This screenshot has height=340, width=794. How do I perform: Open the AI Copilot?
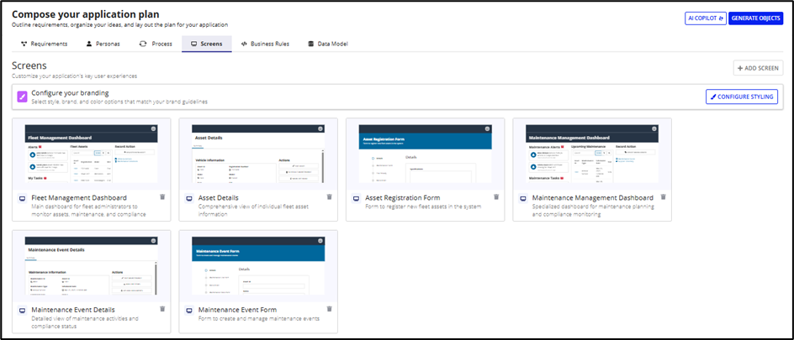(706, 18)
